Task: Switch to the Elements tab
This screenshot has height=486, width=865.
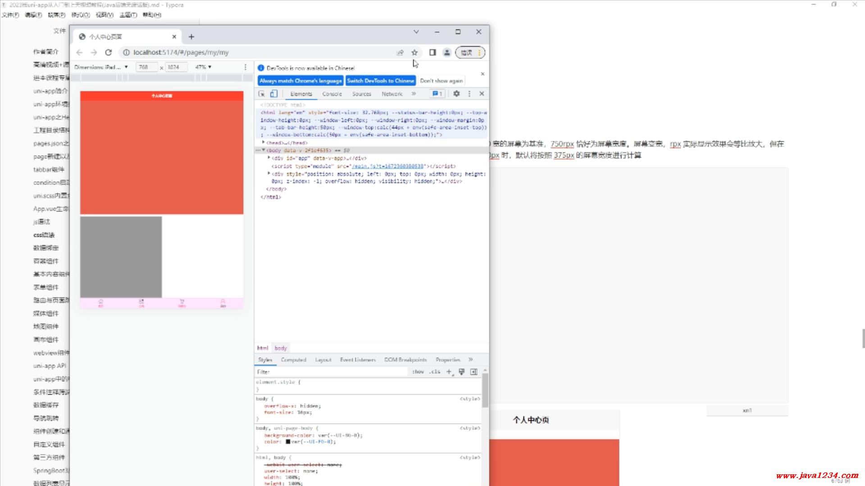Action: click(301, 94)
